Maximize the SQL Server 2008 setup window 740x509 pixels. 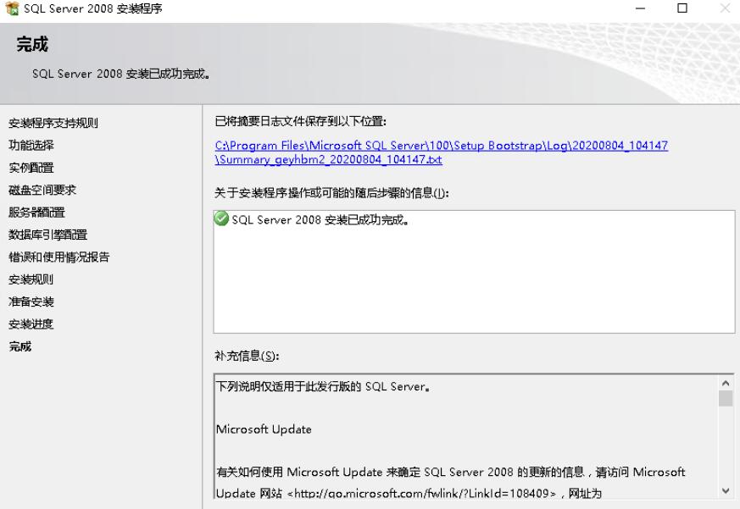click(x=682, y=8)
